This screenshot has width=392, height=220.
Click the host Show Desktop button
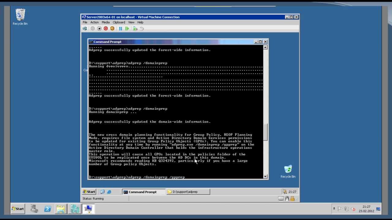point(378,209)
